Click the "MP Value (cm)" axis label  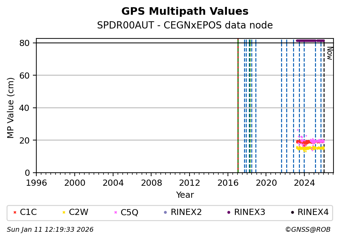click(x=11, y=108)
